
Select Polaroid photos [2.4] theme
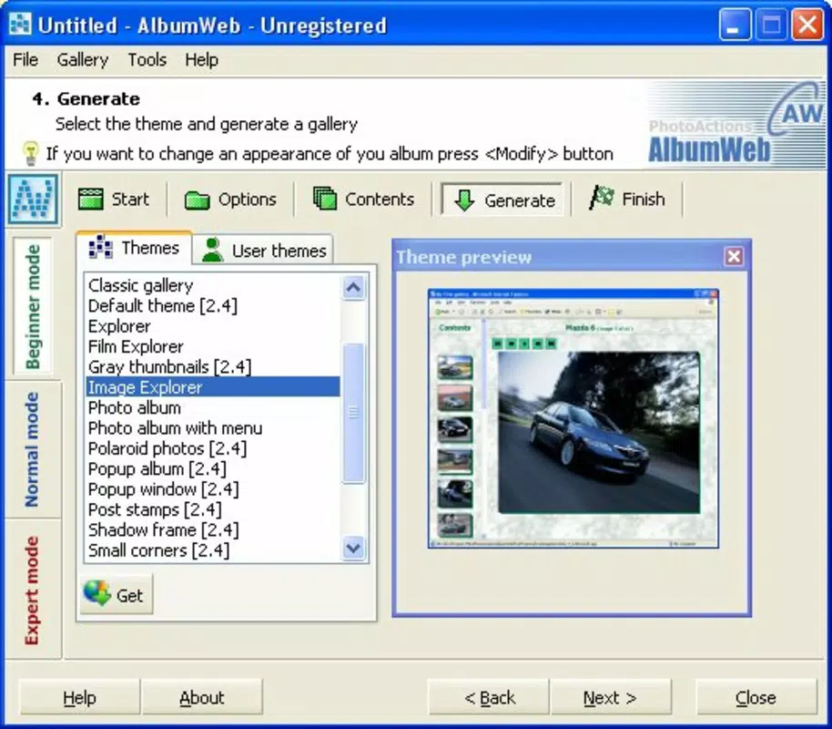pos(213,448)
